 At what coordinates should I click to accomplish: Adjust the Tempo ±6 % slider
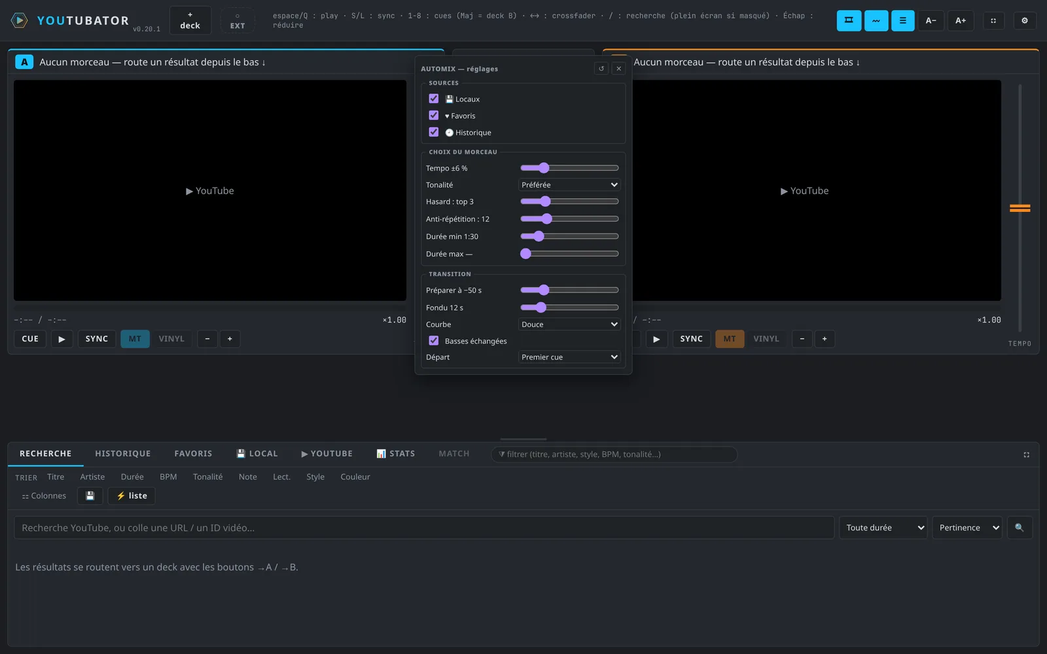tap(569, 168)
